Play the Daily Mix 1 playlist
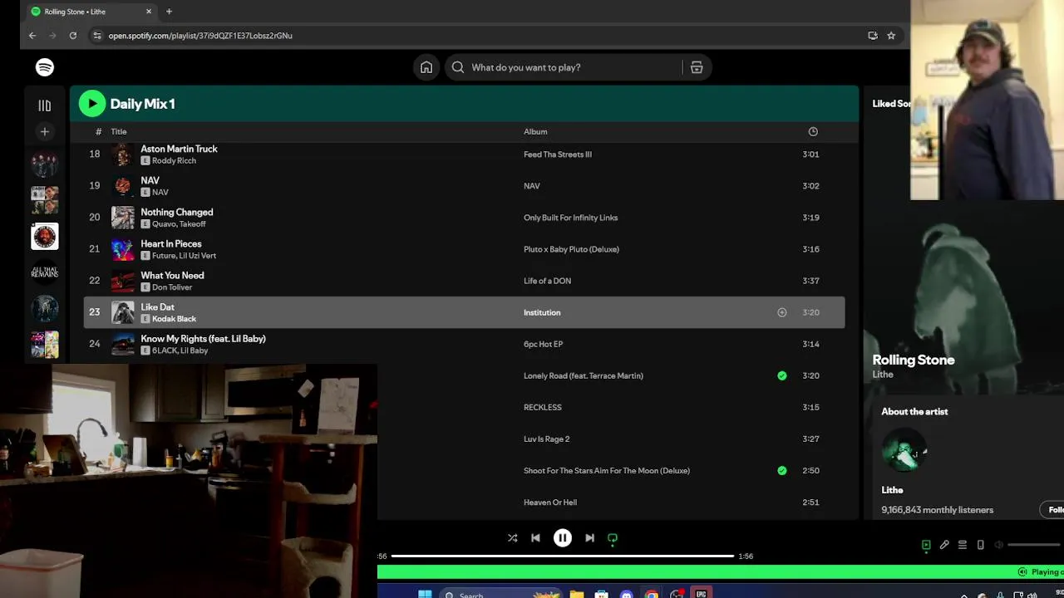 92,104
